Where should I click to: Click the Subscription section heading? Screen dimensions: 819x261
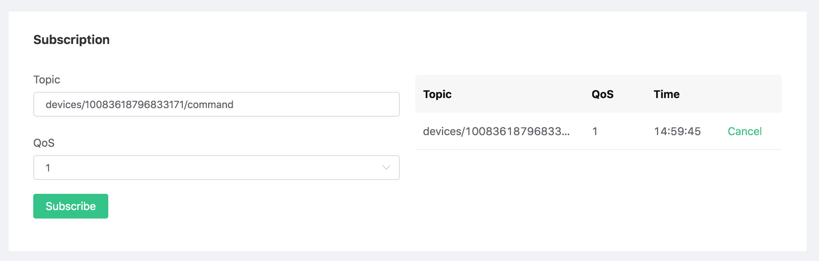point(72,40)
